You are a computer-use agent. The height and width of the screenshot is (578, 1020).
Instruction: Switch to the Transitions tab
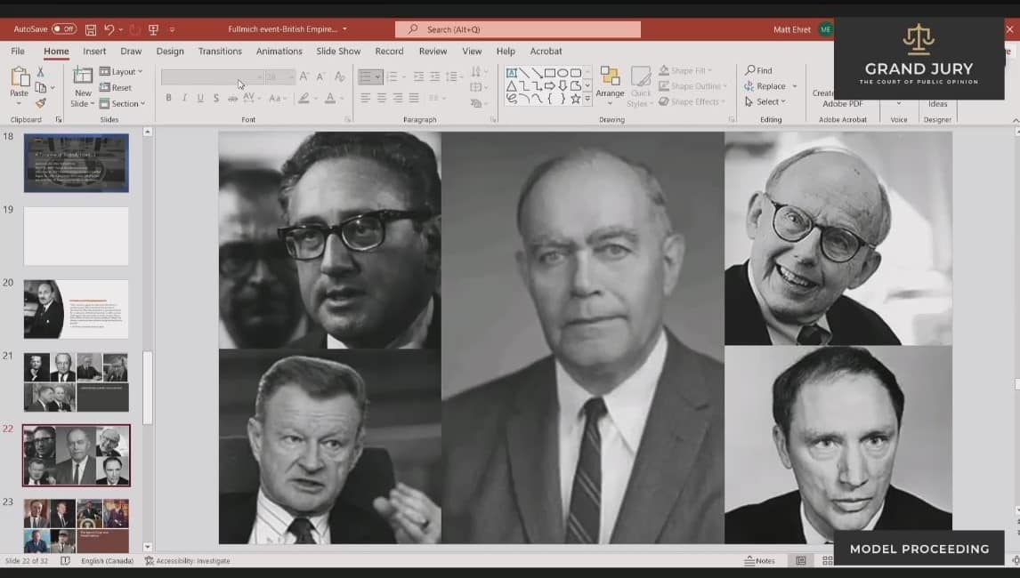coord(220,52)
